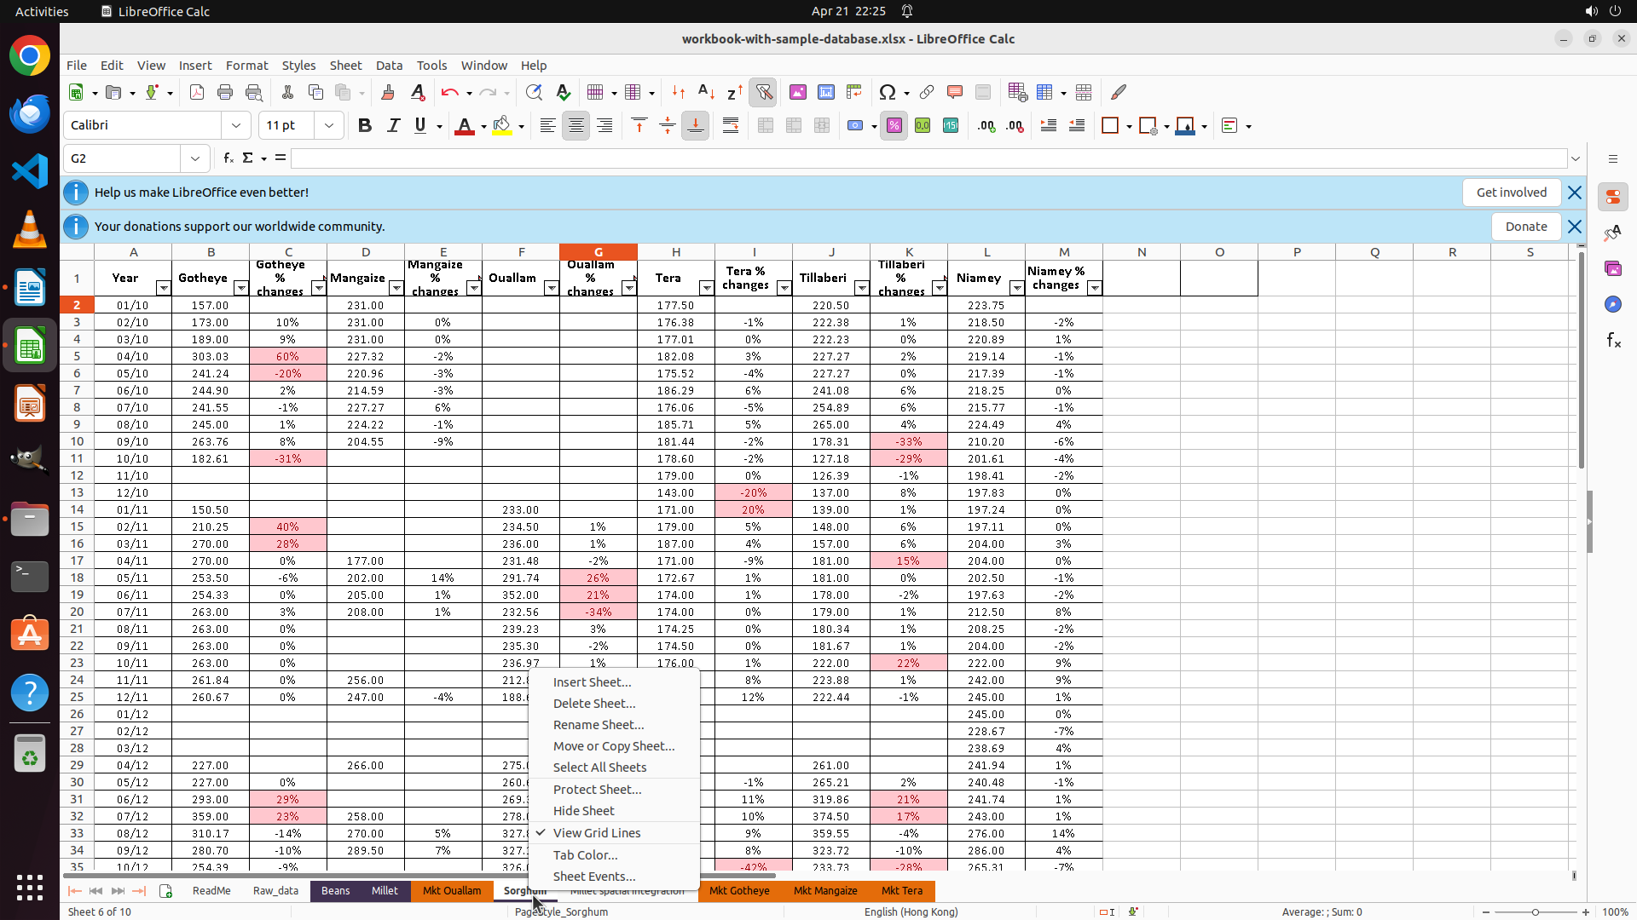
Task: Toggle AutoFilter toolbar button
Action: (764, 92)
